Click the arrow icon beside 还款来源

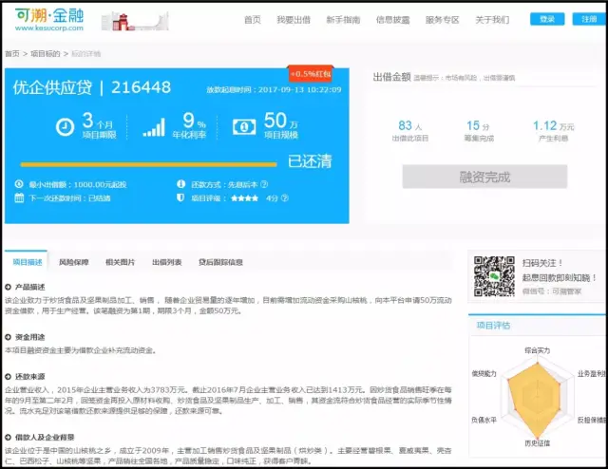click(9, 376)
